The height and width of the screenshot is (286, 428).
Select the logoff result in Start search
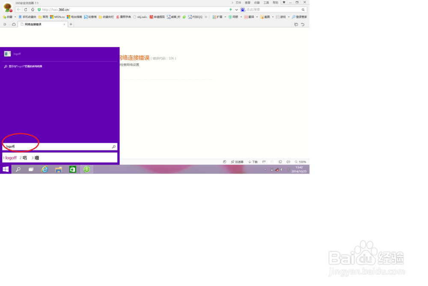pos(60,54)
